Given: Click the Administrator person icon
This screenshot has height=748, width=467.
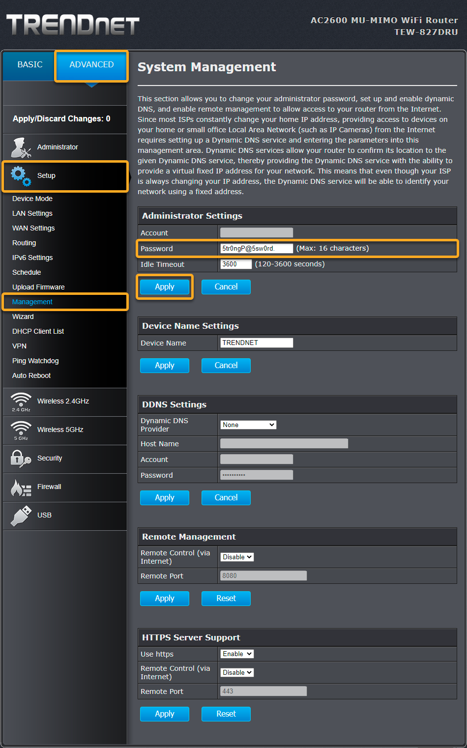Looking at the screenshot, I should click(21, 147).
